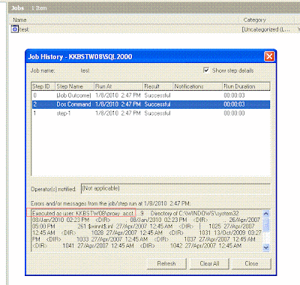Screen dimensions: 300x285
Task: Click the test job icon
Action: (15, 29)
